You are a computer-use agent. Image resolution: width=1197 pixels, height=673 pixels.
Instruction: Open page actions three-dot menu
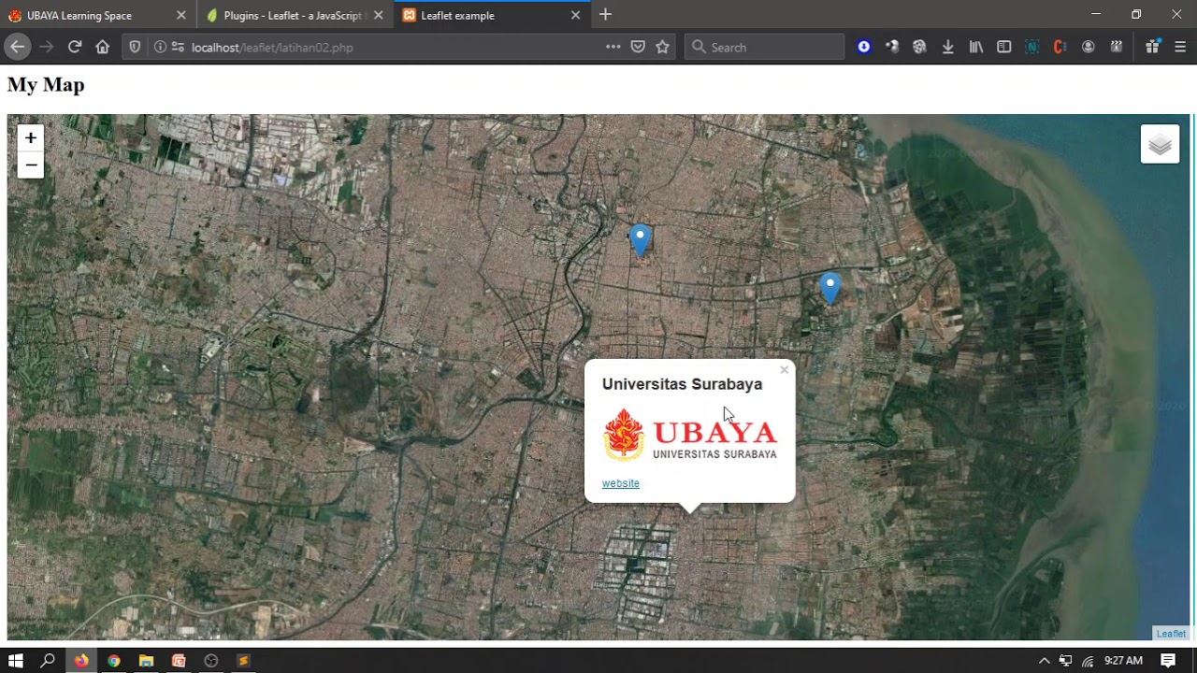[x=613, y=47]
